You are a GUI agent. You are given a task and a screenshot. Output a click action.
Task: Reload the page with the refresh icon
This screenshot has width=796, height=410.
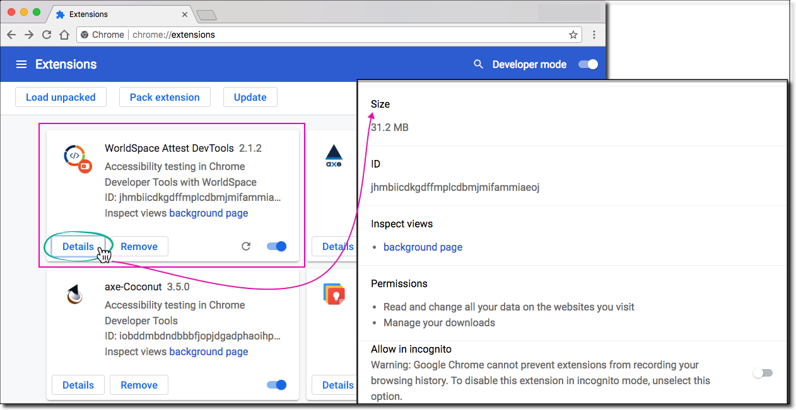pos(47,35)
